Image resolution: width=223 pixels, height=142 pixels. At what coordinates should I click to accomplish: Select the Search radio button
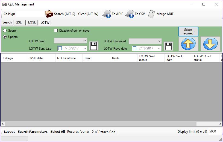[x=5, y=31]
